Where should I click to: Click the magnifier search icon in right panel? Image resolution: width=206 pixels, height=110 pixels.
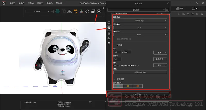click(x=202, y=14)
